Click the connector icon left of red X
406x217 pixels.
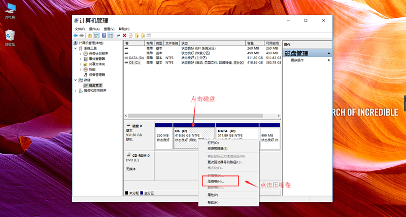click(x=118, y=35)
